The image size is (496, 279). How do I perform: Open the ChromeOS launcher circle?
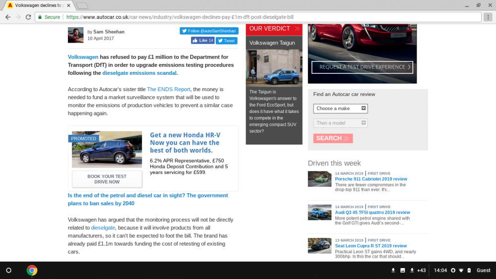tap(9, 271)
